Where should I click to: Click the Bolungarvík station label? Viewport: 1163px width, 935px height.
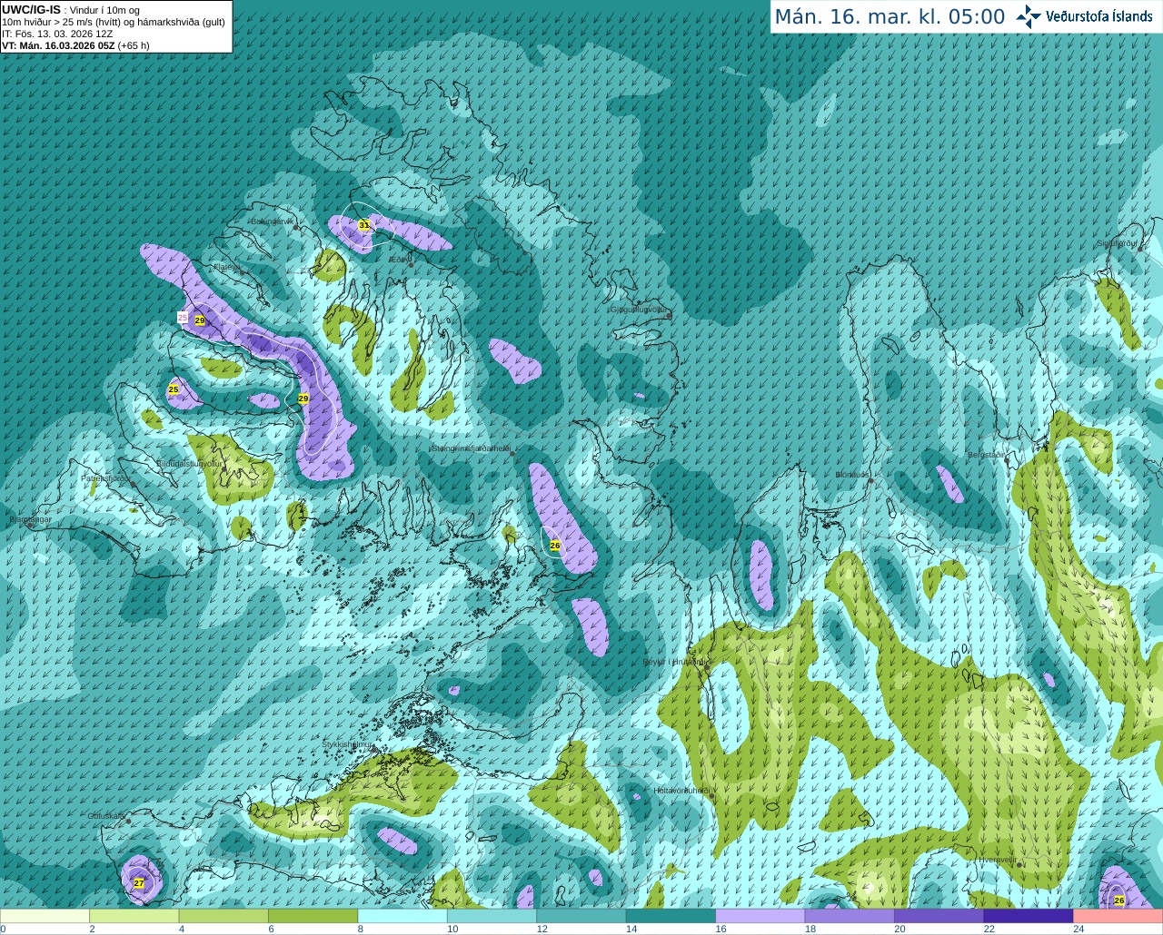tap(271, 221)
